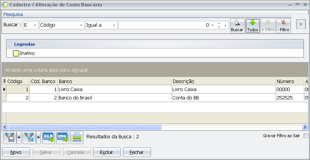Click the Livro Caixa cell in Descrição column
The image size is (310, 160).
tap(224, 90)
